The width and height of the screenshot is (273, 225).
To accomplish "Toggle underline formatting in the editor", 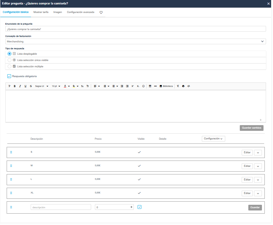I will pos(25,86).
